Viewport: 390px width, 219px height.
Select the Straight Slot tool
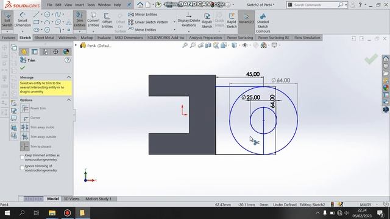[x=37, y=30]
